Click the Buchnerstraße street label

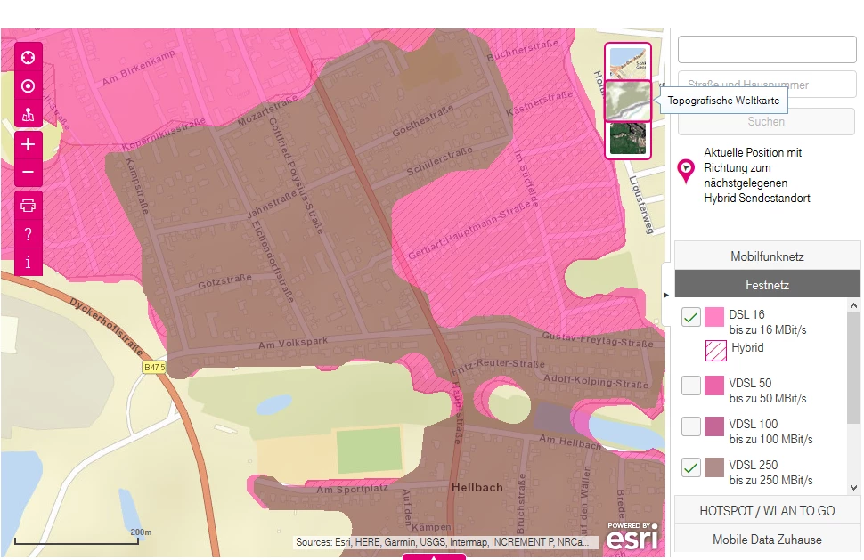(522, 50)
